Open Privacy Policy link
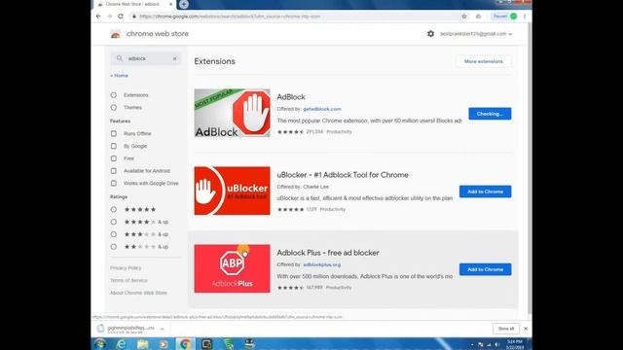 click(126, 268)
